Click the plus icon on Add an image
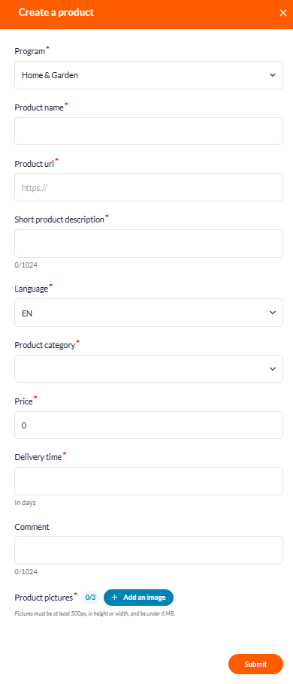Image resolution: width=293 pixels, height=684 pixels. (x=115, y=598)
